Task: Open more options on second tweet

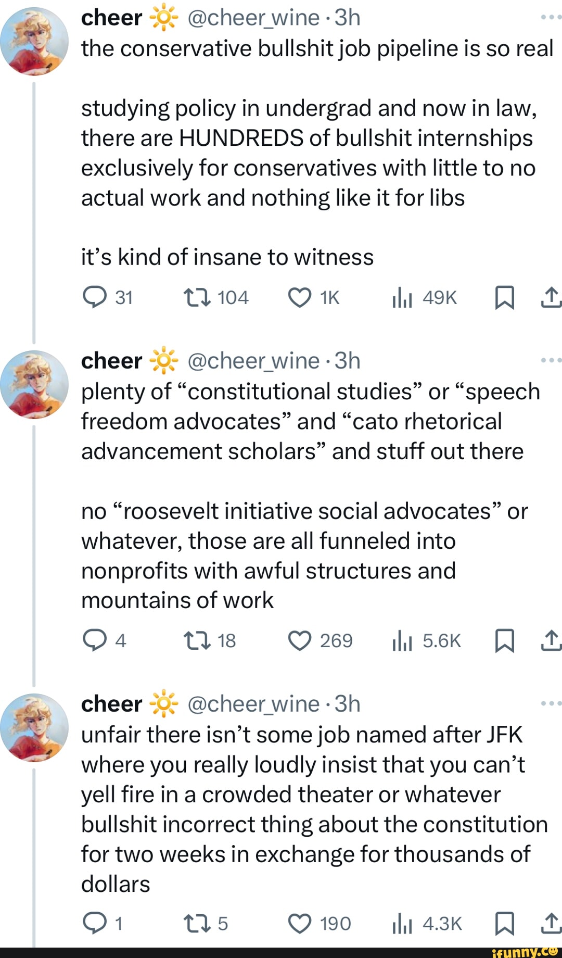Action: [551, 360]
